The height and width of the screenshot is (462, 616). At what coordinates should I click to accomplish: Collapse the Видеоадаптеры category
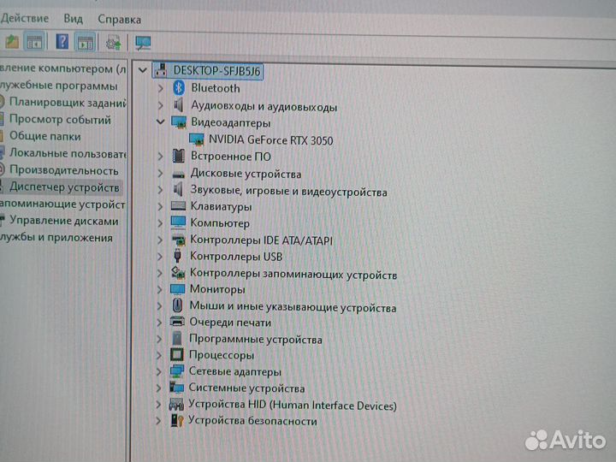pyautogui.click(x=160, y=123)
